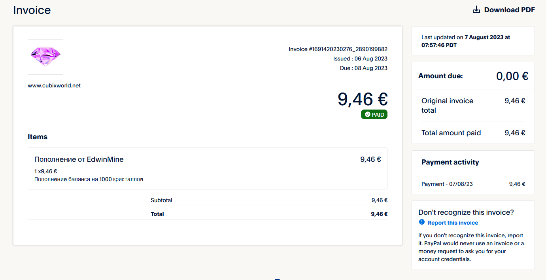Click the bold Total row amount

pyautogui.click(x=379, y=214)
